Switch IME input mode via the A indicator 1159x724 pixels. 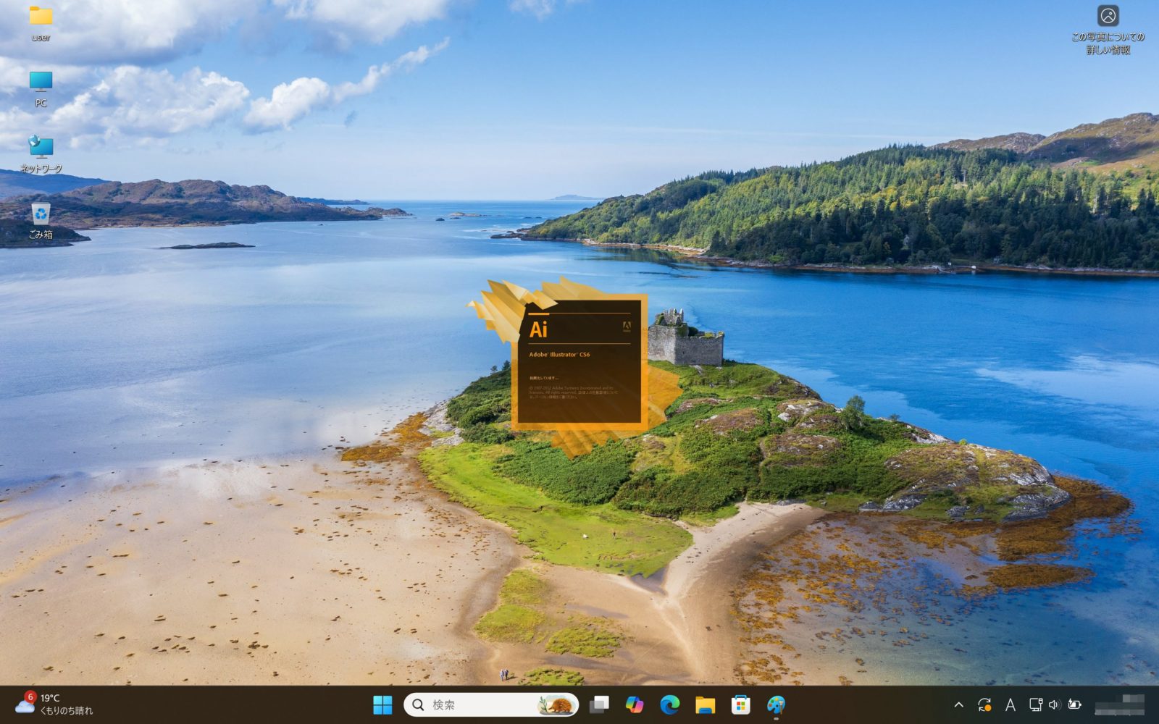[x=1009, y=704]
